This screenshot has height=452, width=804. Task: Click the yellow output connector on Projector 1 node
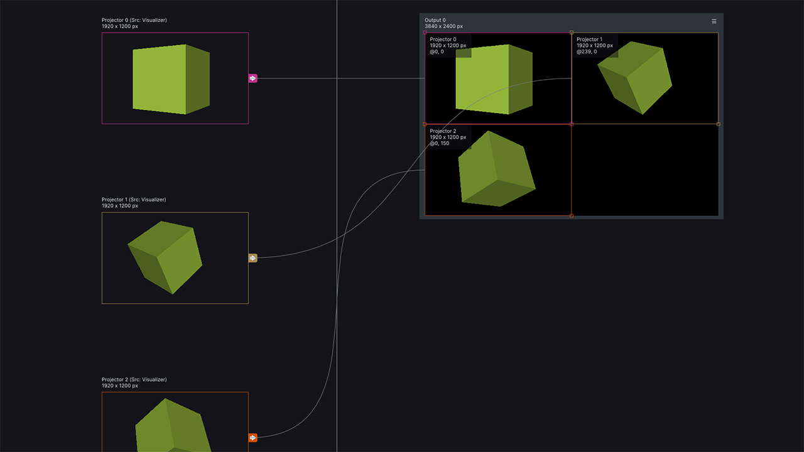[x=253, y=257]
